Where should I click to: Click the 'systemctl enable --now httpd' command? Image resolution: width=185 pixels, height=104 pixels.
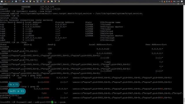[x=34, y=11]
